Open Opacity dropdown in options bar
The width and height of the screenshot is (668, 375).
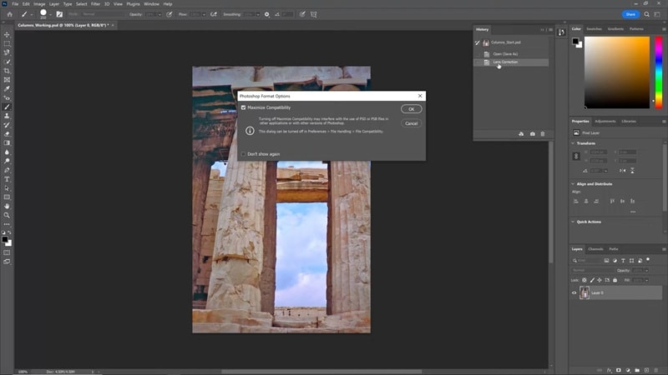click(x=159, y=14)
